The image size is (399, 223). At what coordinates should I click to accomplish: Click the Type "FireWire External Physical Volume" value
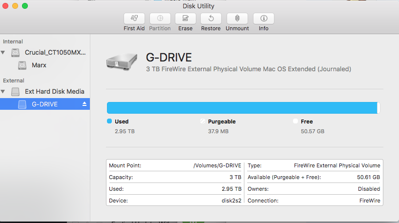click(x=337, y=165)
